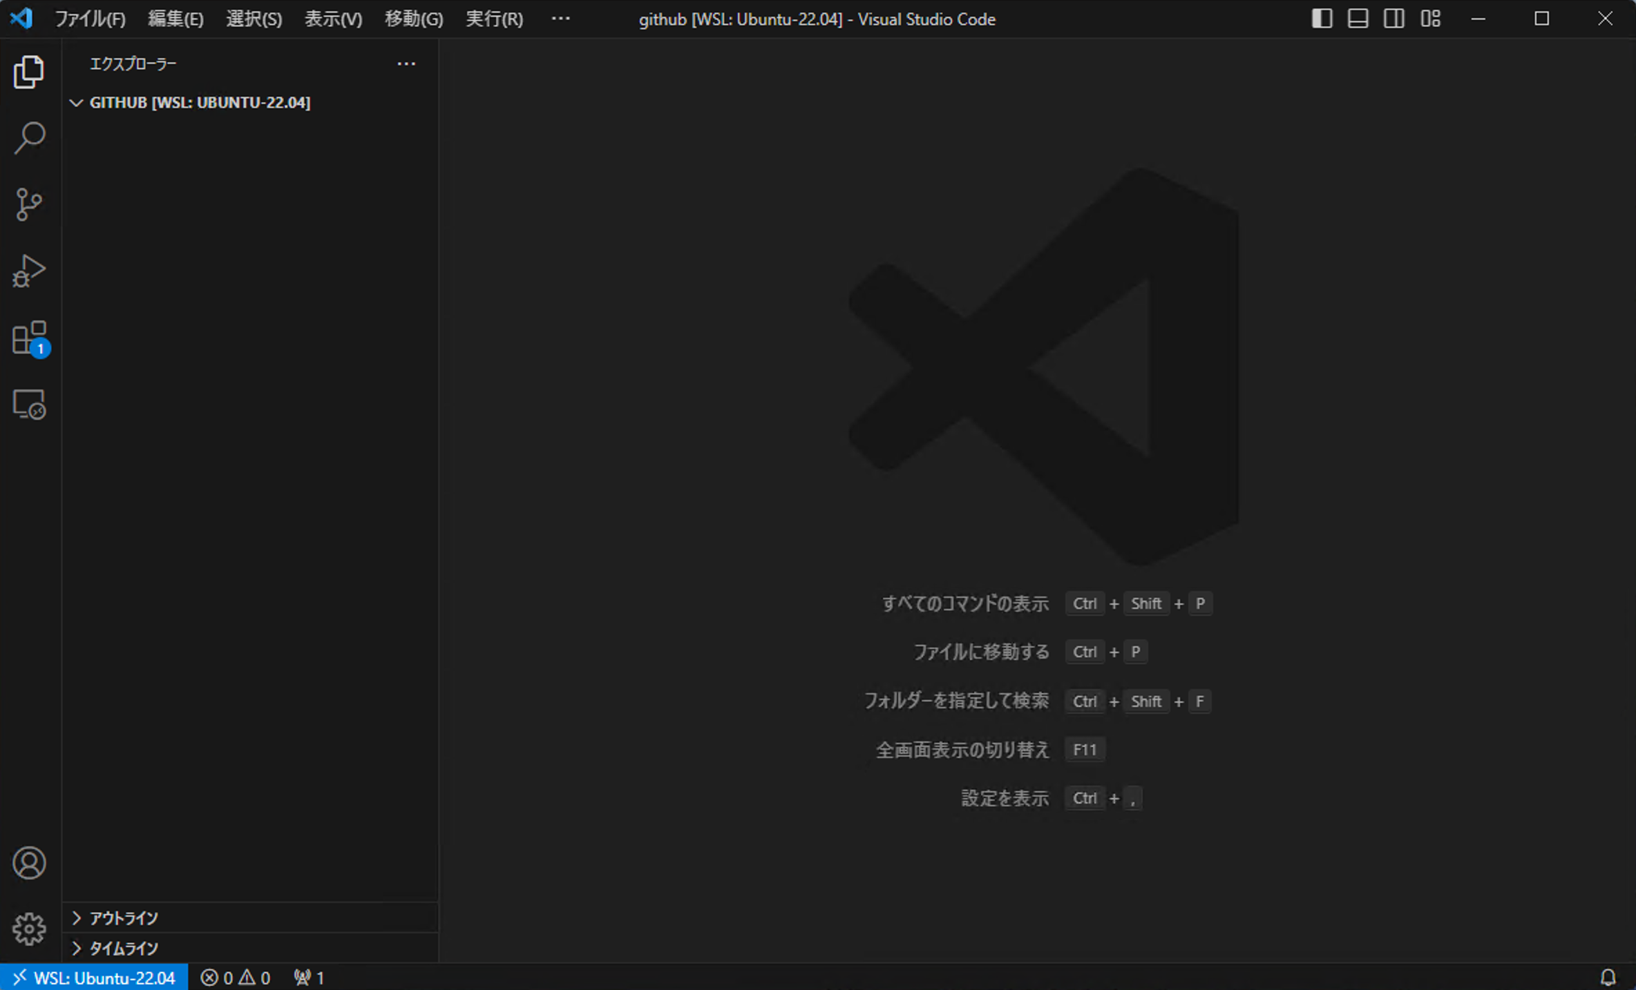Viewport: 1636px width, 990px height.
Task: Open the Run and Debug view icon
Action: click(x=29, y=271)
